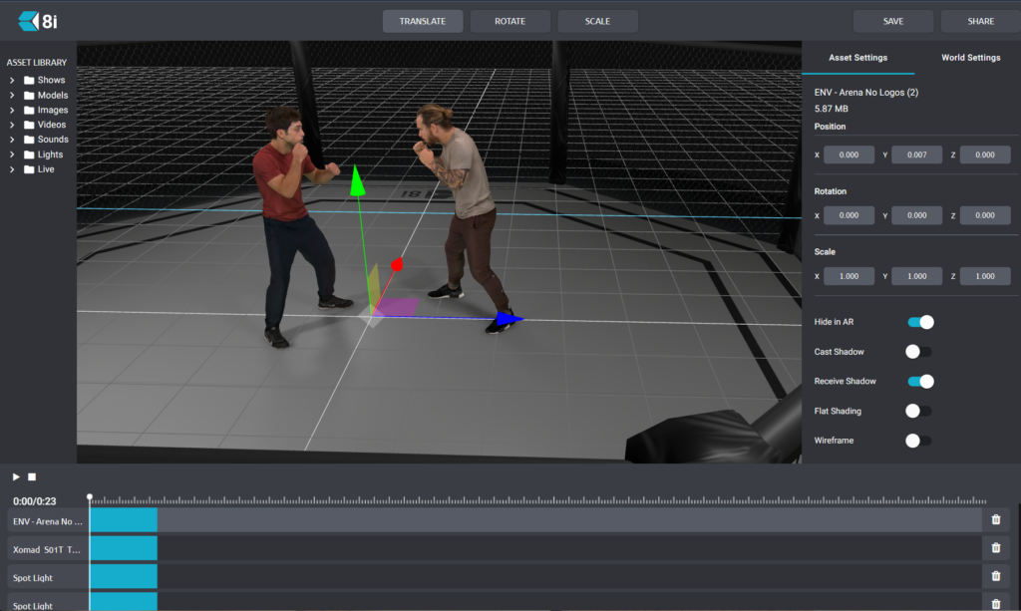
Task: Click trash icon for first Spot Light track
Action: (x=995, y=577)
